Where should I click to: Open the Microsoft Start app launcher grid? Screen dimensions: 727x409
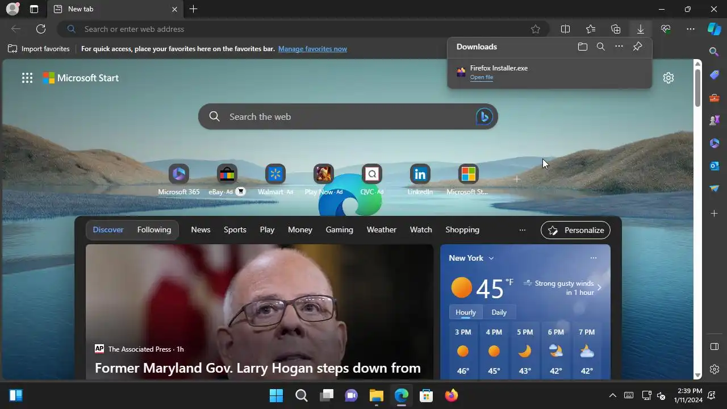[27, 78]
